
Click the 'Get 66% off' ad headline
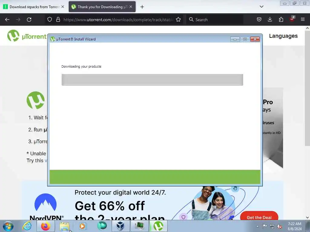pyautogui.click(x=110, y=206)
